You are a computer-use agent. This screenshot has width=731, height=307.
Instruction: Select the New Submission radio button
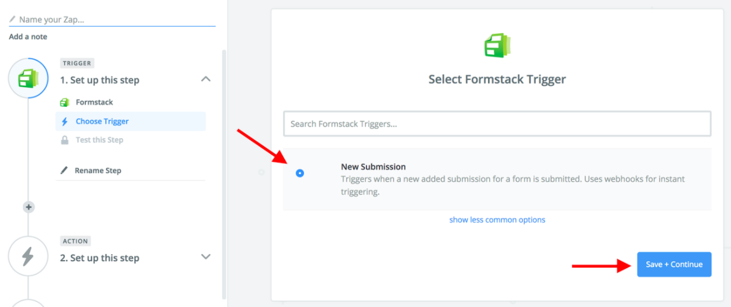pyautogui.click(x=300, y=173)
